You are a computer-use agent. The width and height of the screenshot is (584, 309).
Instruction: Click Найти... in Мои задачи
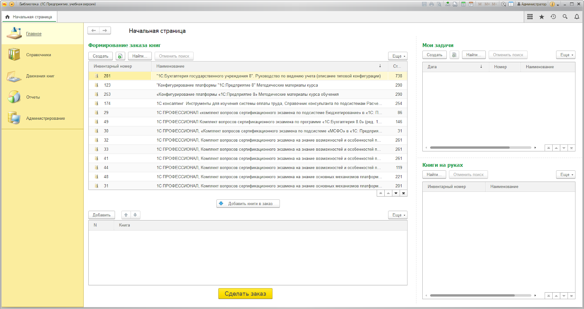tap(474, 55)
